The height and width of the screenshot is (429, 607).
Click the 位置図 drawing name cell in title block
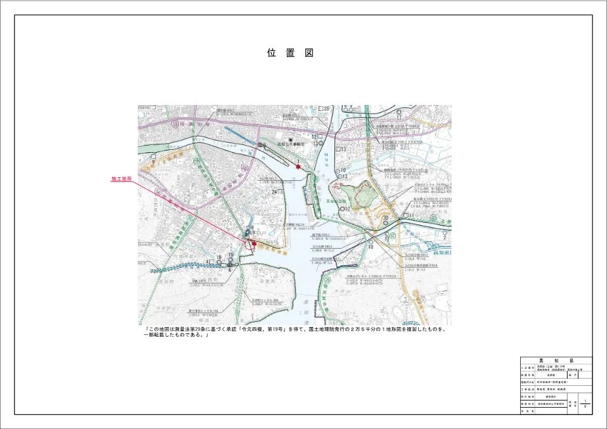(551, 375)
